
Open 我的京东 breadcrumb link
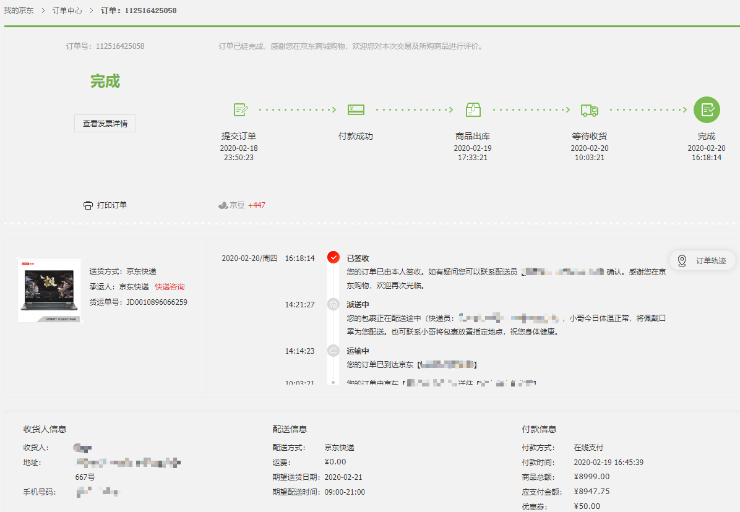pyautogui.click(x=19, y=11)
